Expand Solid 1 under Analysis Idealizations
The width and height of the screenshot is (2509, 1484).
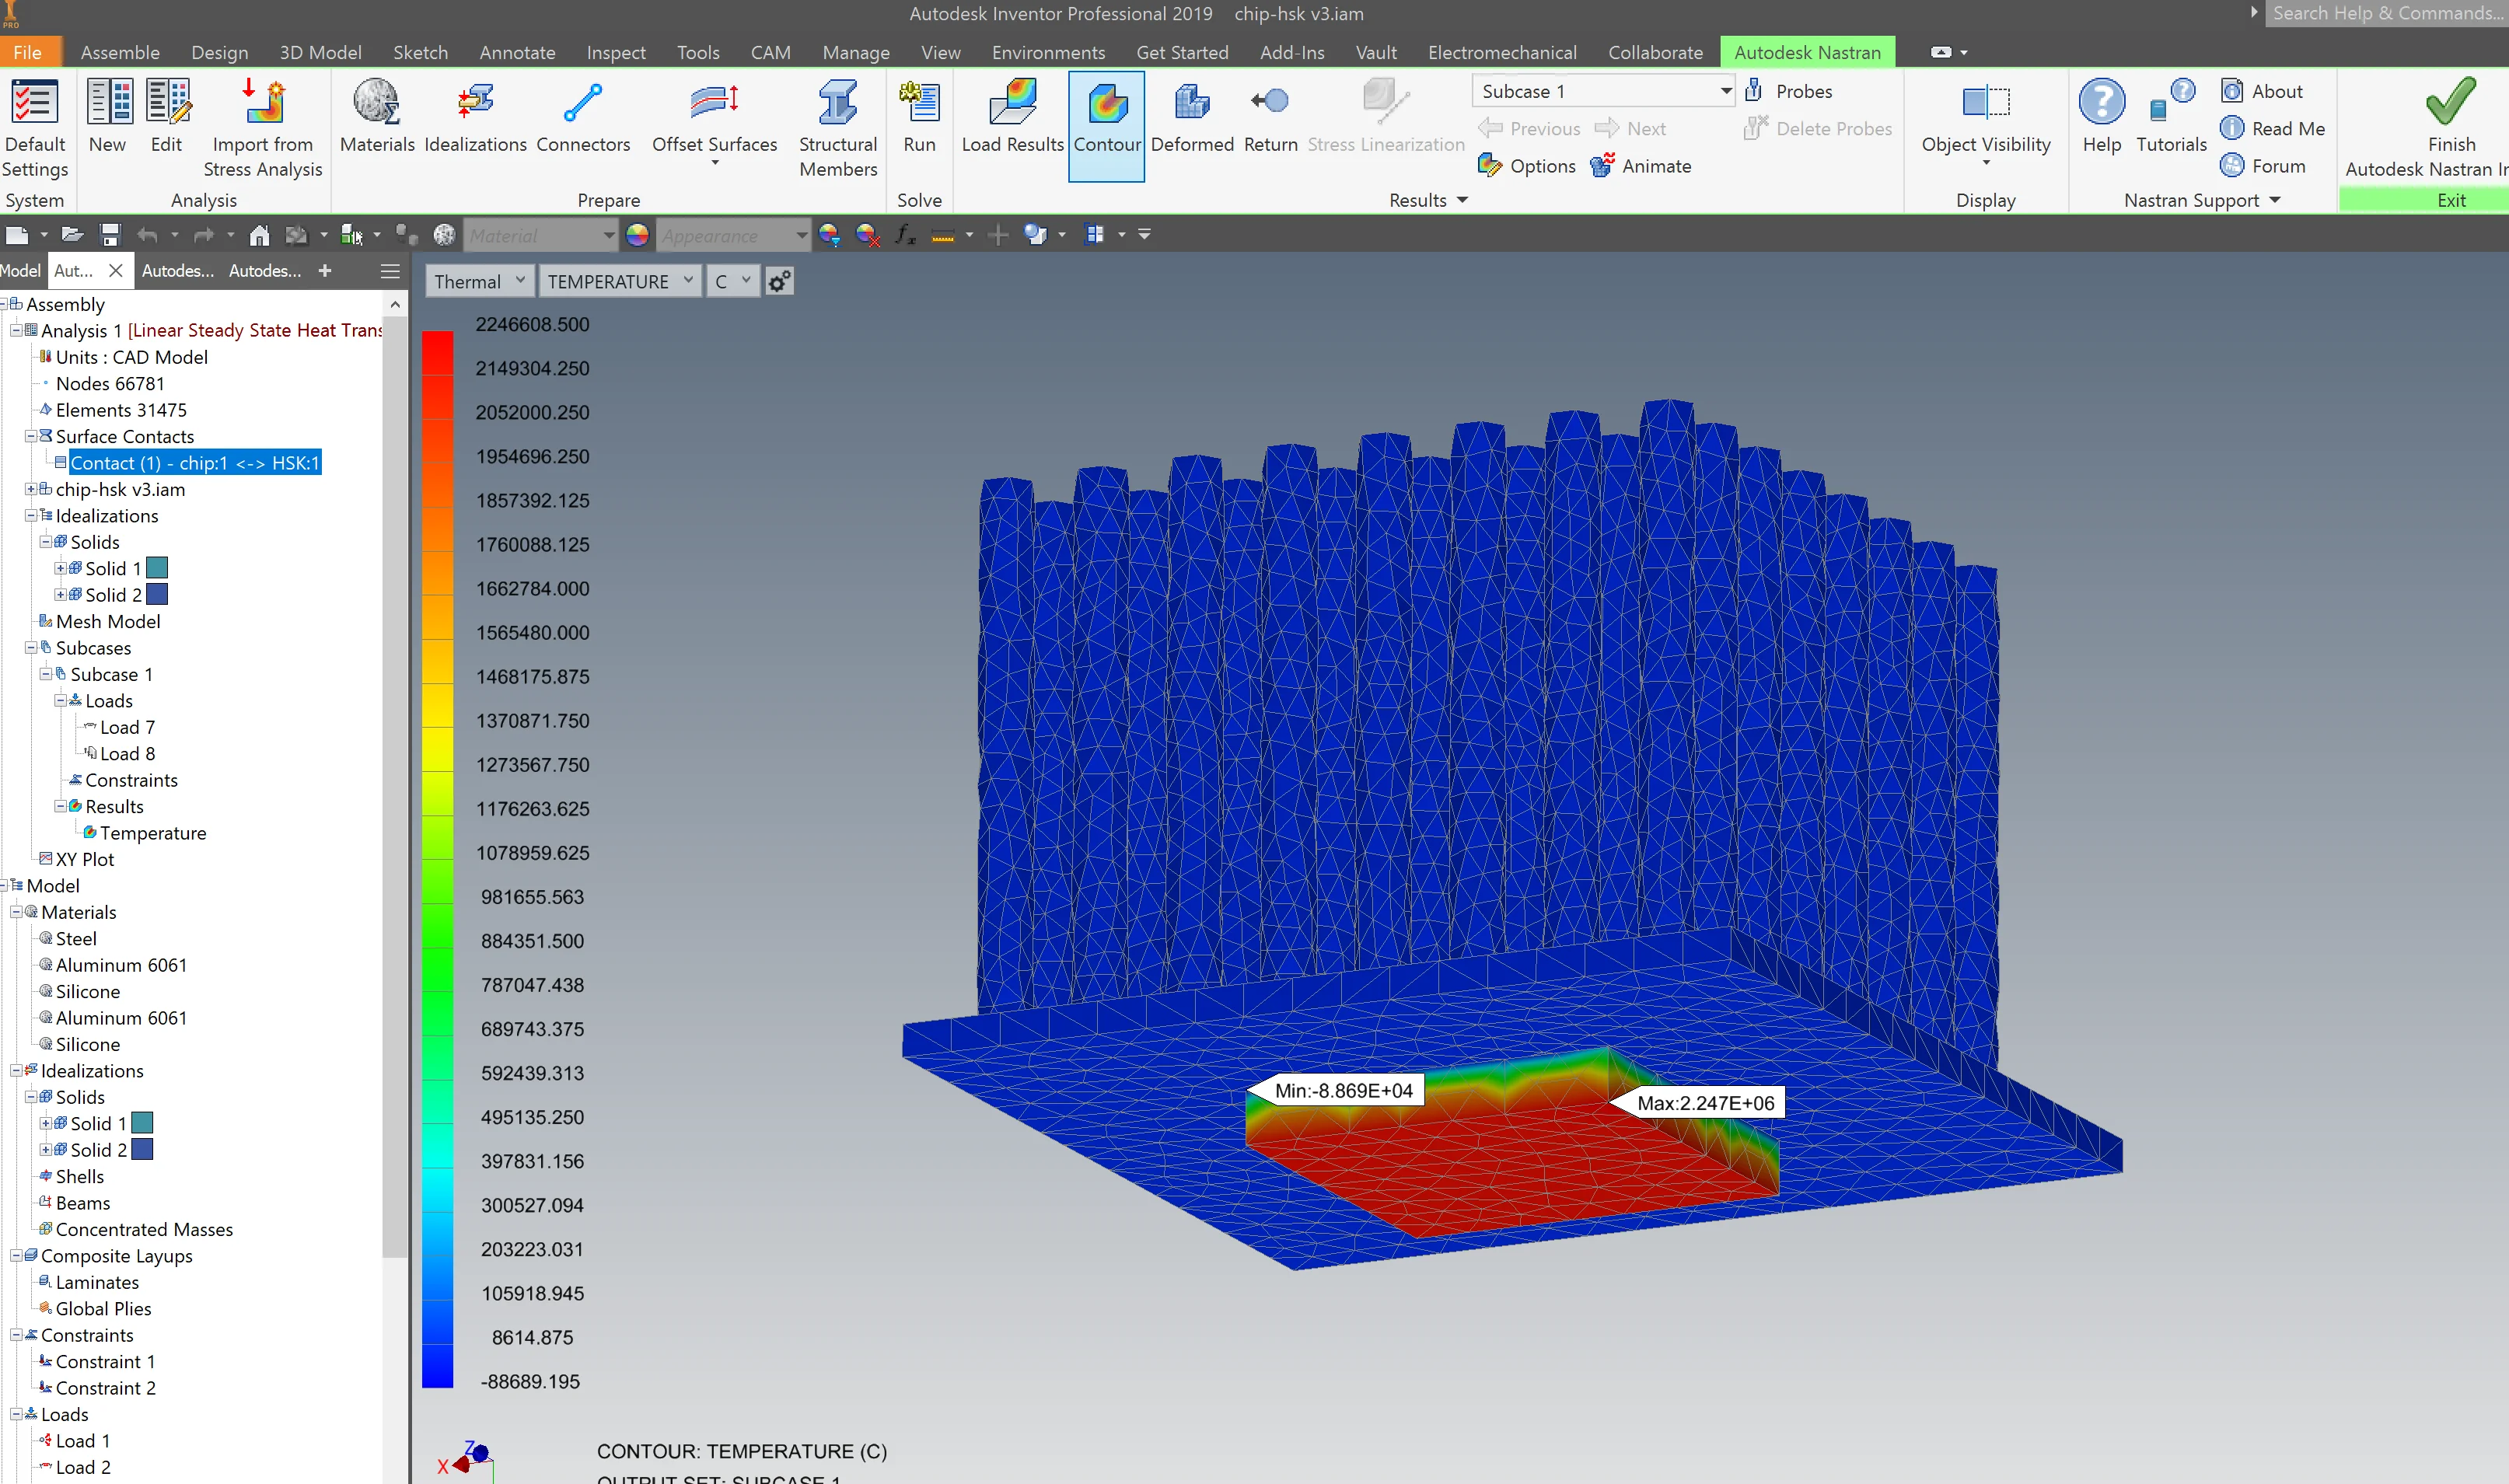click(x=60, y=568)
